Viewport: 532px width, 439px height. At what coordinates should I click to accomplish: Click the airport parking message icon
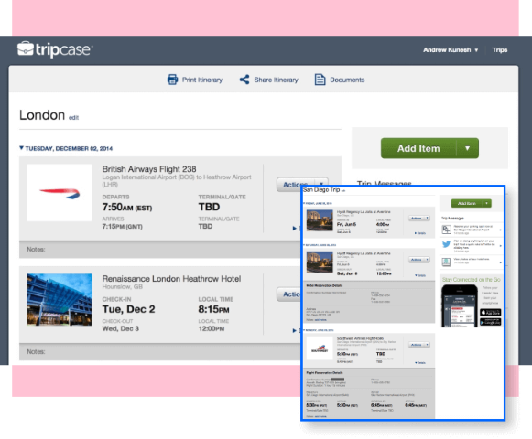click(x=446, y=230)
